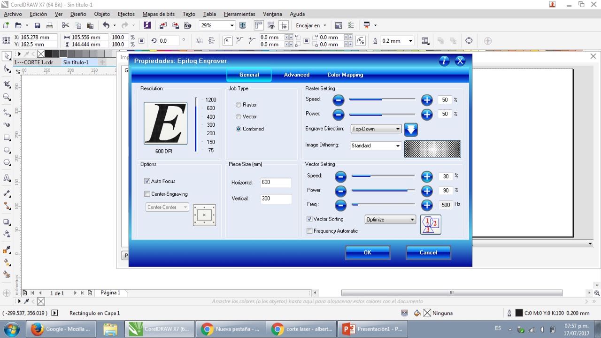
Task: Toggle the Auto Focus checkbox
Action: (x=147, y=181)
